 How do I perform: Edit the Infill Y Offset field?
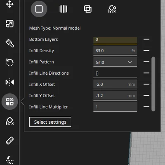point(115,96)
